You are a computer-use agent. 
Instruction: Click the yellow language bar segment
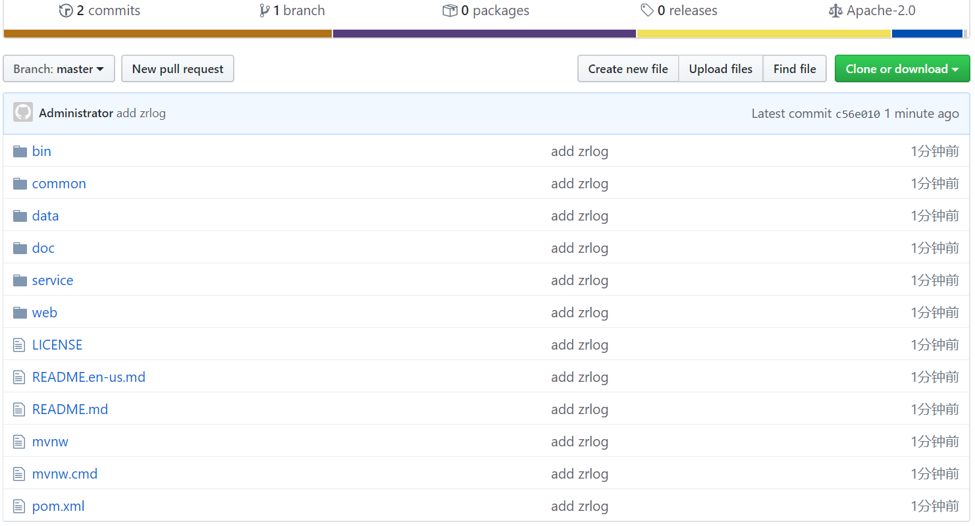point(764,34)
